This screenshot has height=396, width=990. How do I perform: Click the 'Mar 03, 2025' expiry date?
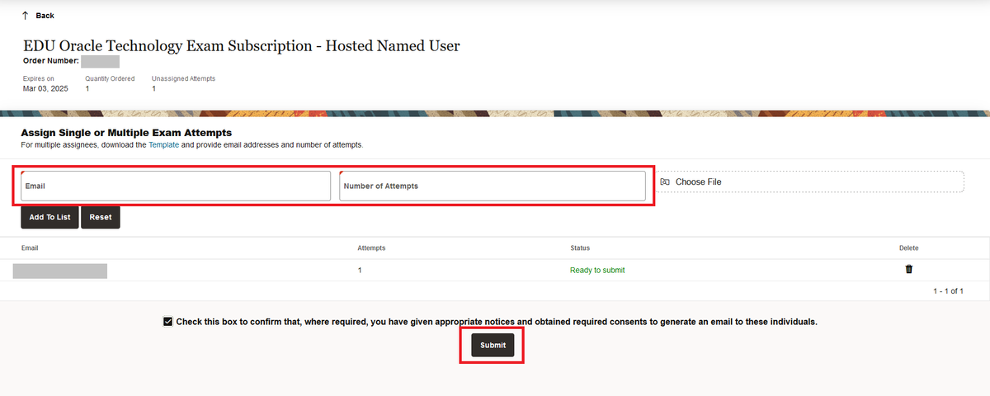tap(45, 88)
